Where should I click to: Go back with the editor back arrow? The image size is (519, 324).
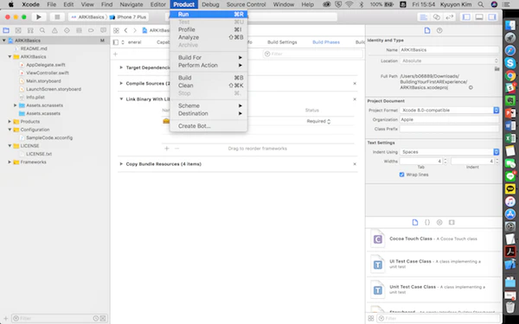coord(125,30)
